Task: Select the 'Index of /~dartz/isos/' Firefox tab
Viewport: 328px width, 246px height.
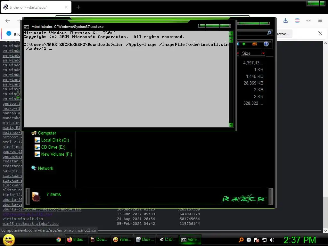Action: click(36, 7)
